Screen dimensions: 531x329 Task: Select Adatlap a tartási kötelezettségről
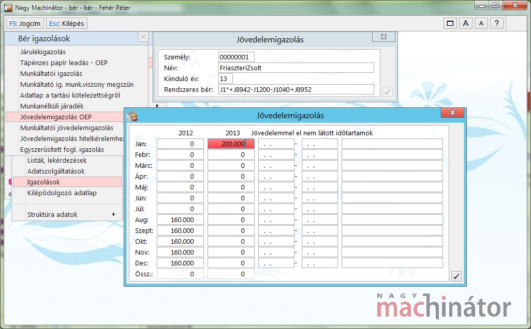70,95
